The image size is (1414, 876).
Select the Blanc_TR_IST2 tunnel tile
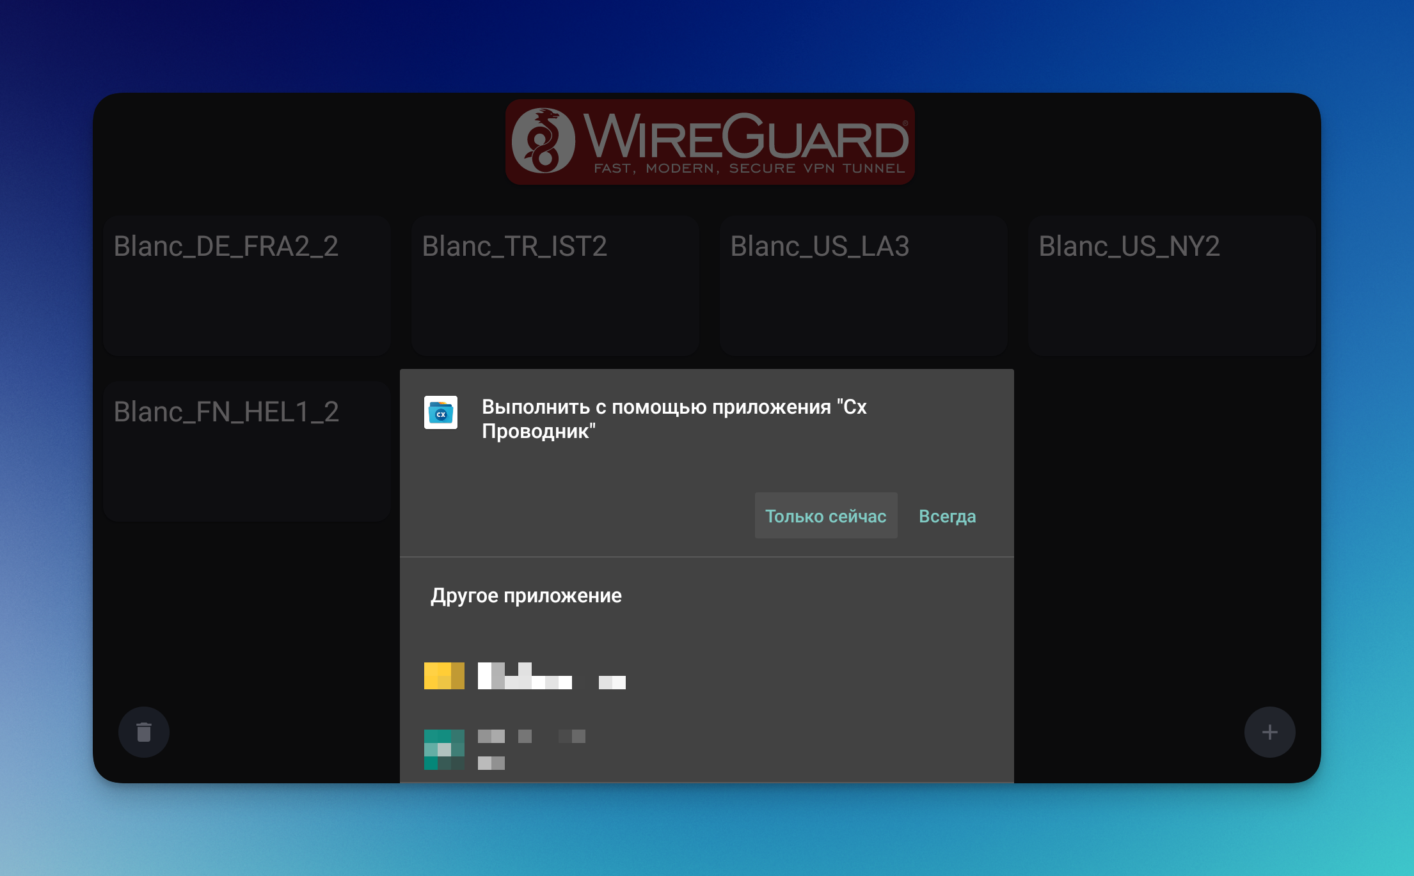click(555, 285)
